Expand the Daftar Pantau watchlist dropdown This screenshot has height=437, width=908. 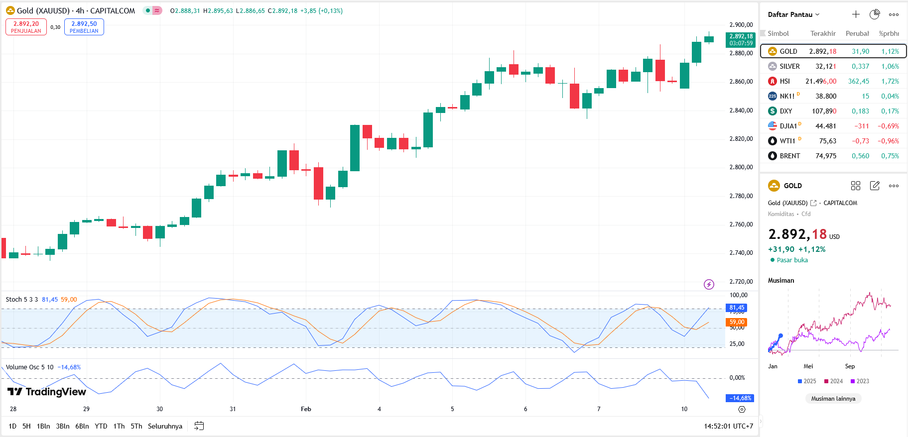[x=793, y=14]
